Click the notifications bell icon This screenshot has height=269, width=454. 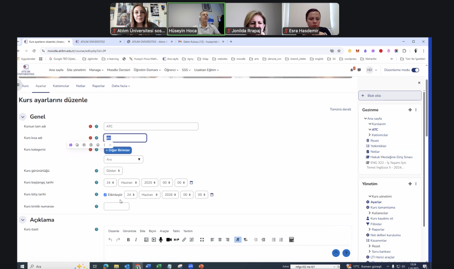tap(352, 70)
